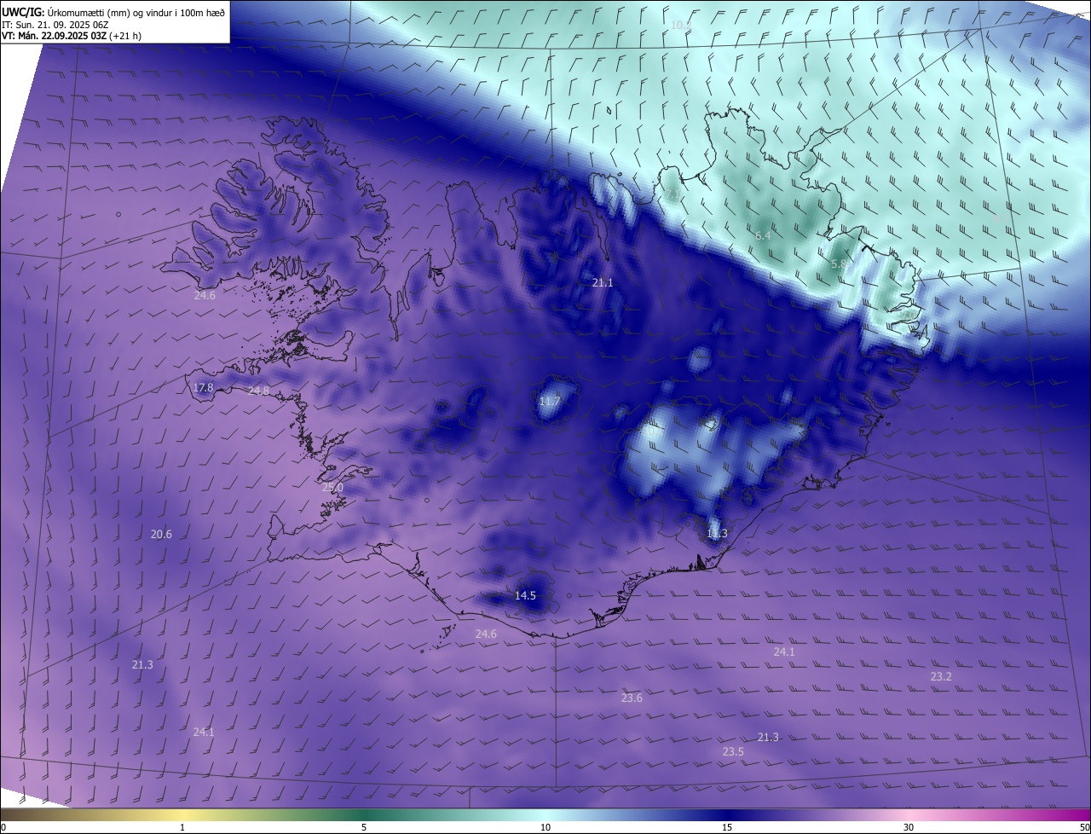This screenshot has height=834, width=1091.
Task: Click the title "Úrkomumætti (mm) og vindur í 100m hæð"
Action: (137, 11)
